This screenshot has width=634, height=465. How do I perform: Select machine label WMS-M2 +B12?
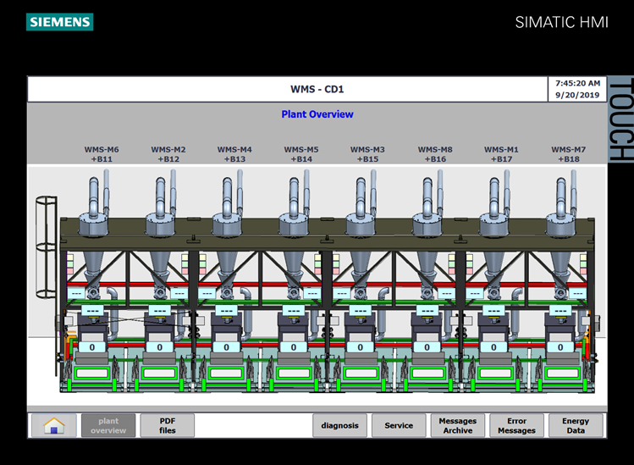pos(168,154)
